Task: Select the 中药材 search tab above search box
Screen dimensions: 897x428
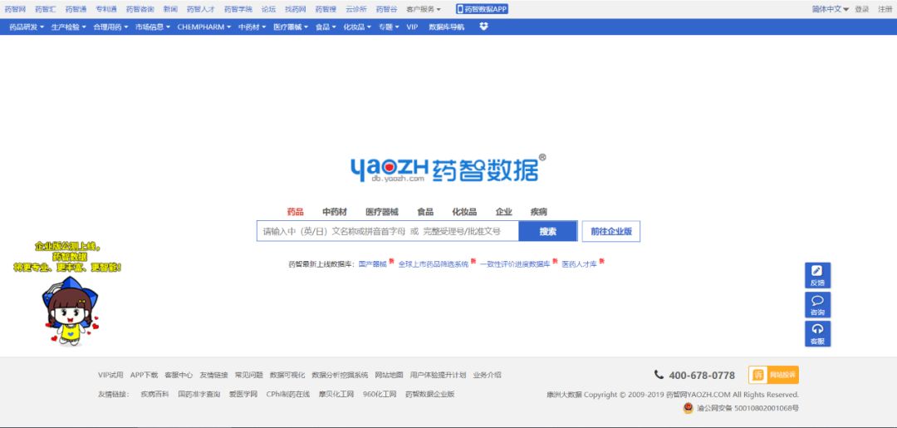Action: coord(335,212)
